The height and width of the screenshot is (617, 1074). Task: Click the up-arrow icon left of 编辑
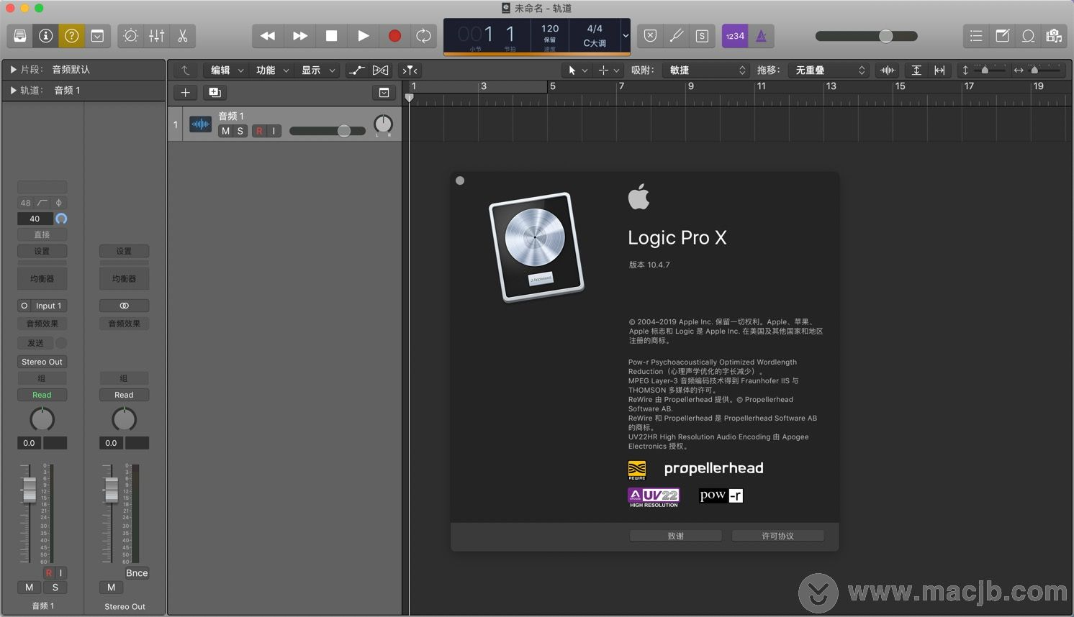point(185,70)
